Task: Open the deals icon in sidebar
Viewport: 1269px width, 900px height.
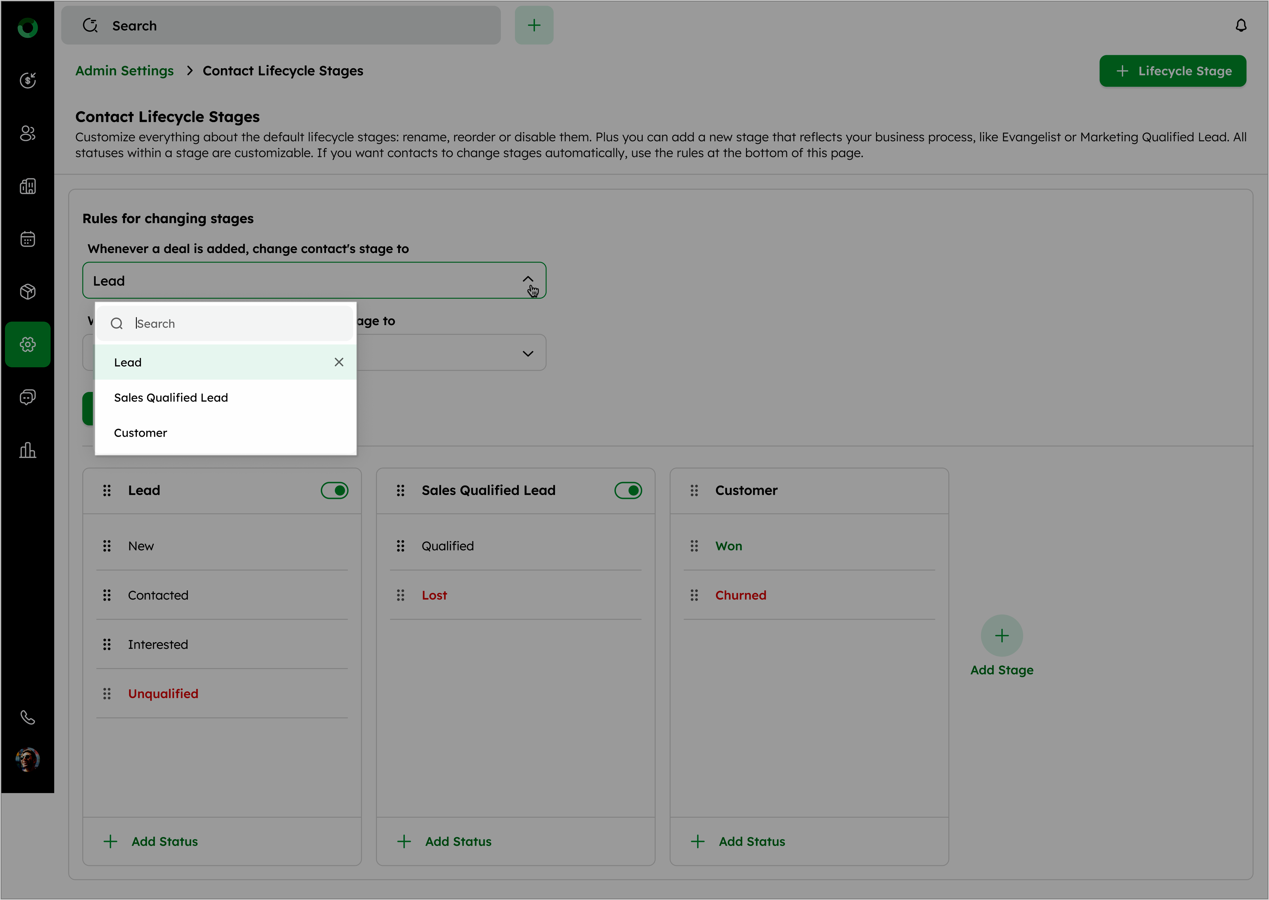Action: pos(28,80)
